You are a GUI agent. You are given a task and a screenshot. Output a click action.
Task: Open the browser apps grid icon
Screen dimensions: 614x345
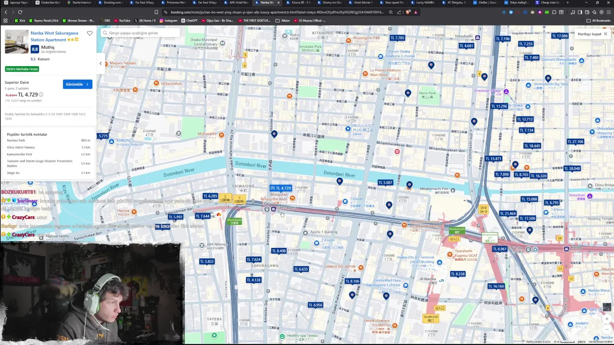5,21
